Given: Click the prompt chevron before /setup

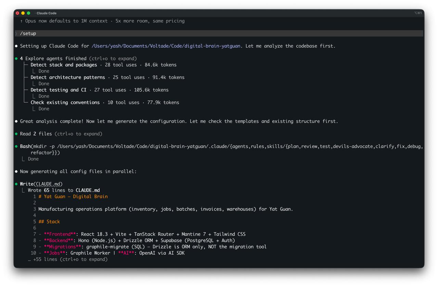Looking at the screenshot, I should 16,33.
